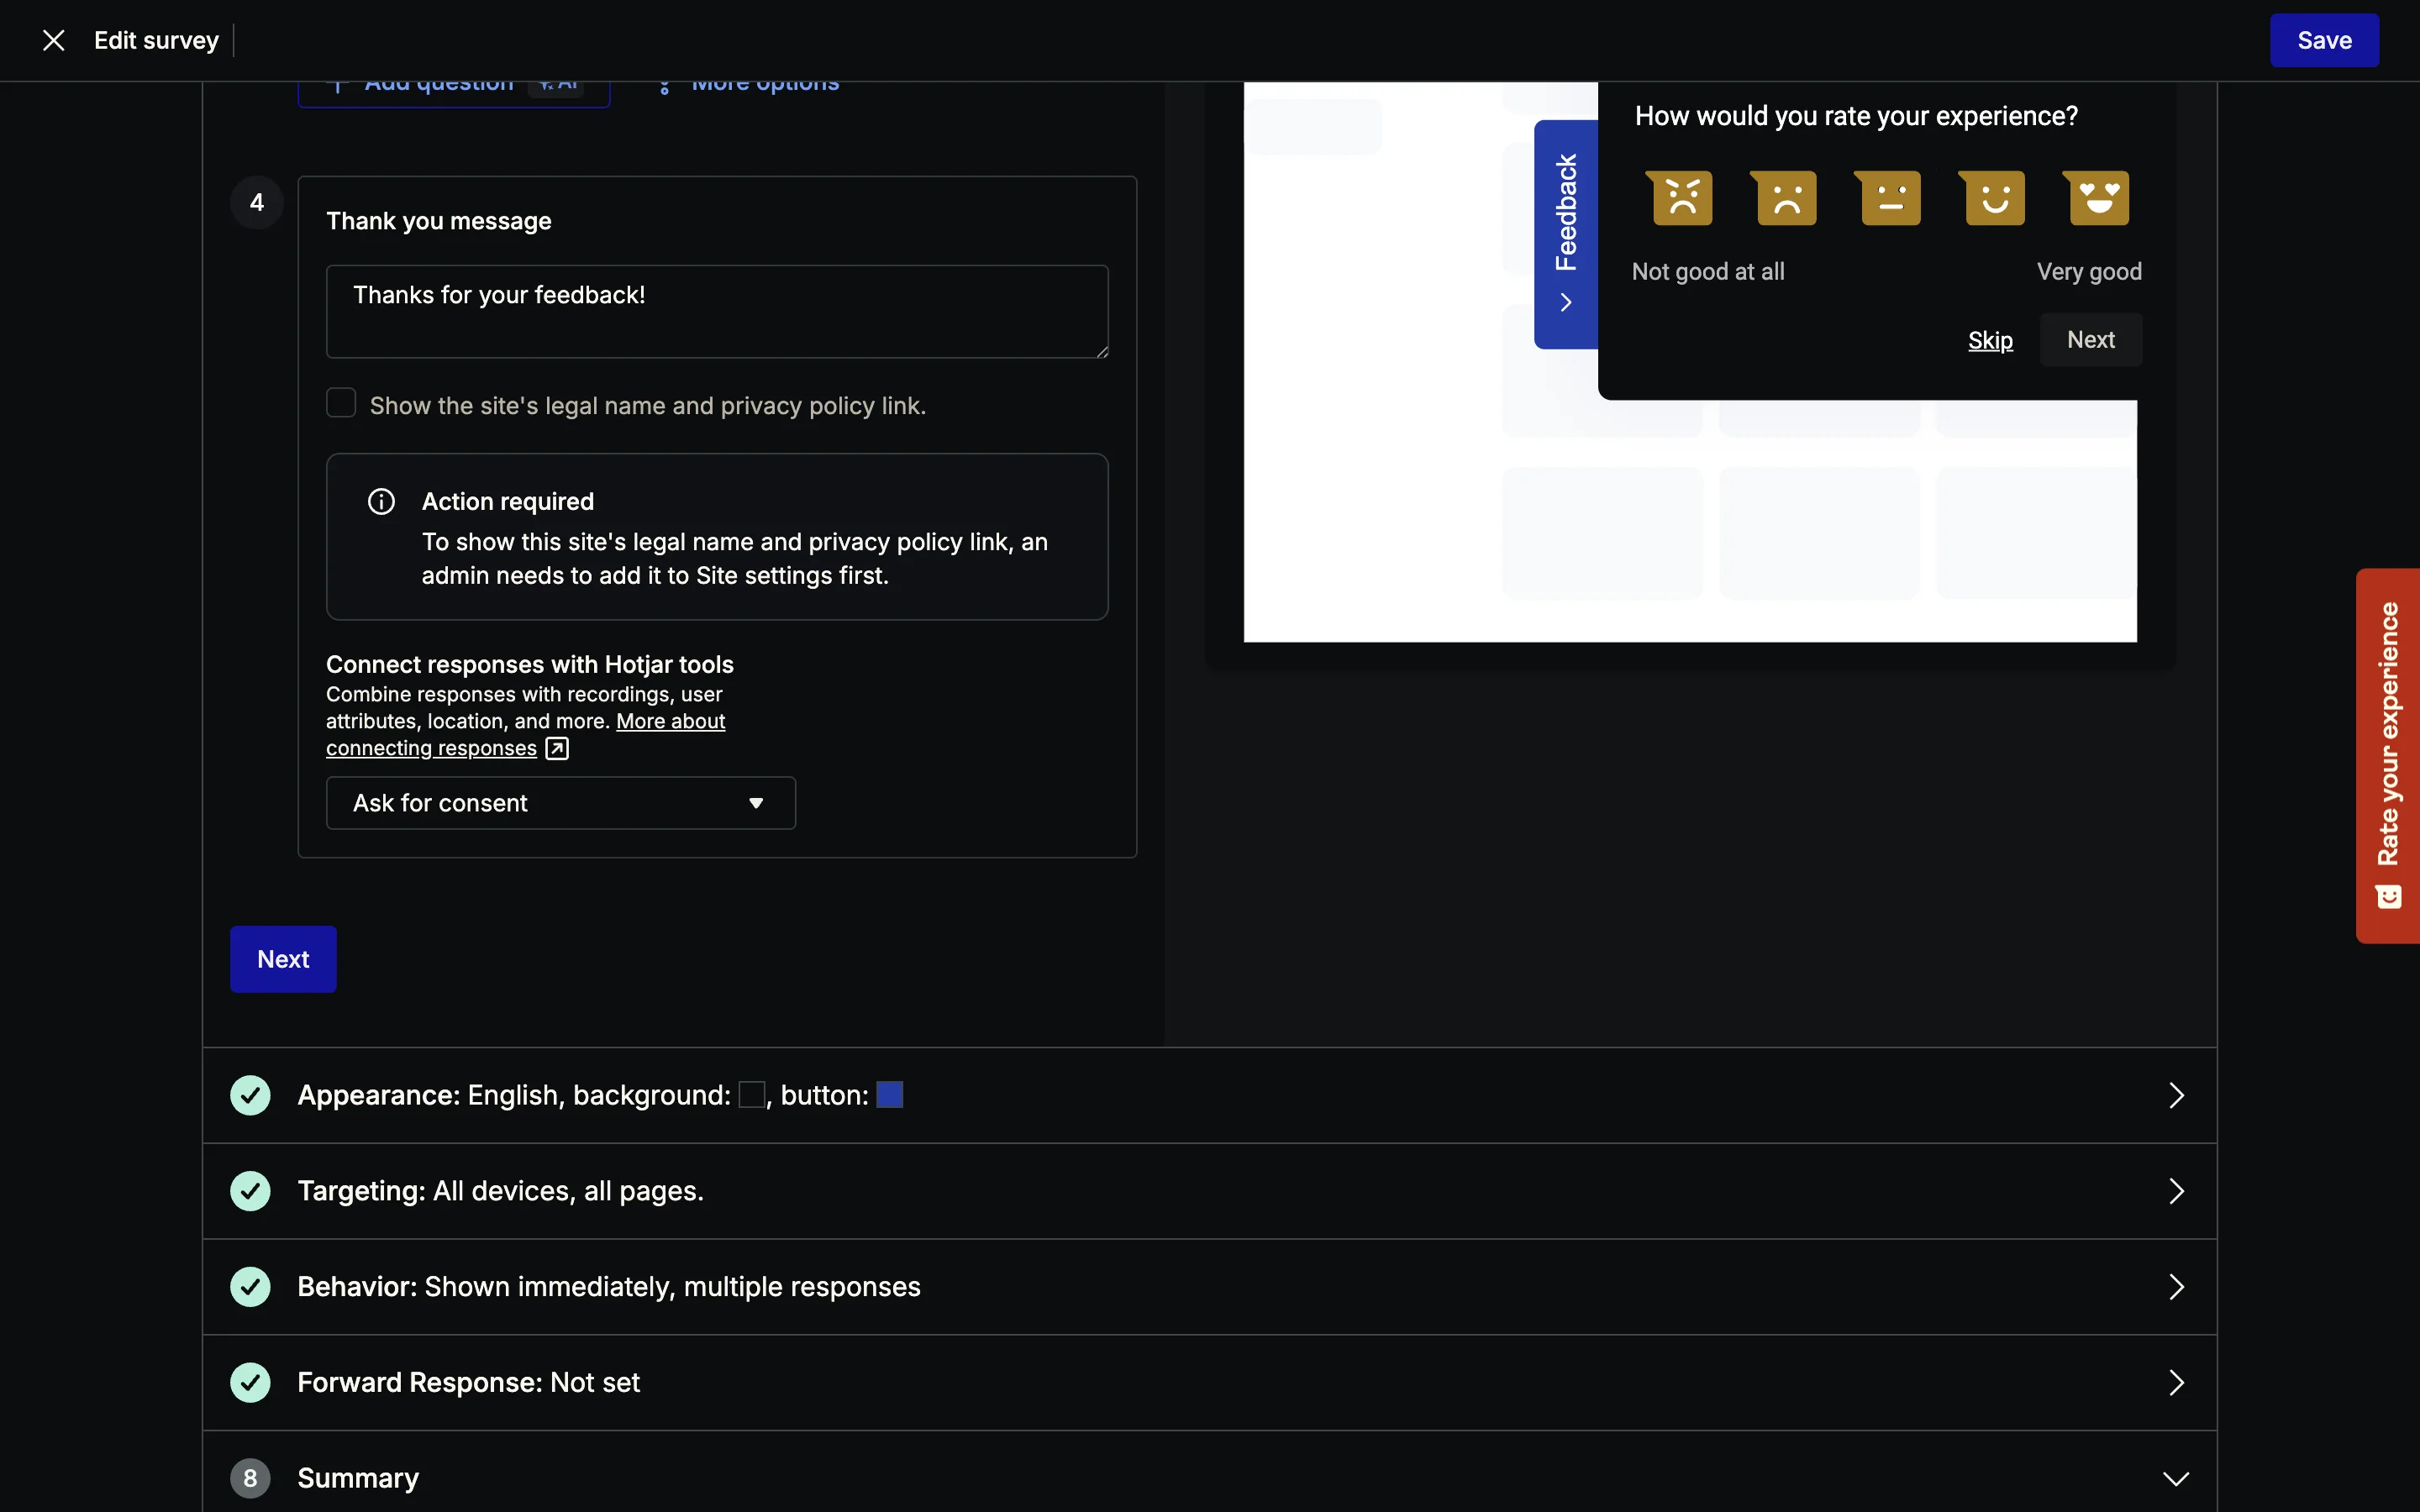
Task: Click the 'Very good' label
Action: pos(2089,272)
